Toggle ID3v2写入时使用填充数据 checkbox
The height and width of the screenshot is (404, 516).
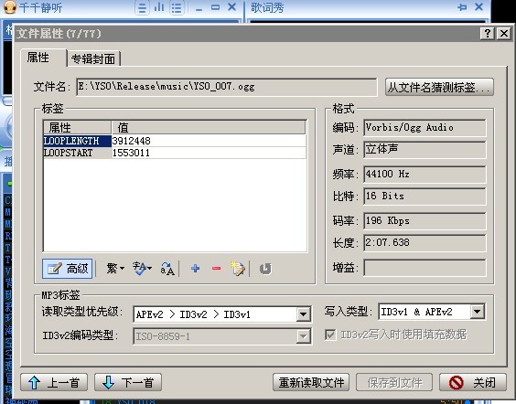pyautogui.click(x=330, y=335)
